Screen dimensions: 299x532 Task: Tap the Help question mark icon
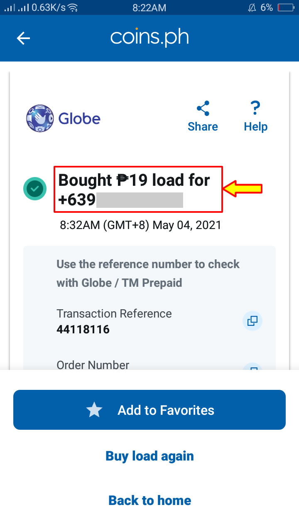(255, 108)
